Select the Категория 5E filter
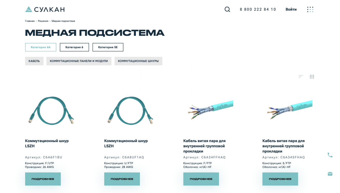 [x=108, y=47]
